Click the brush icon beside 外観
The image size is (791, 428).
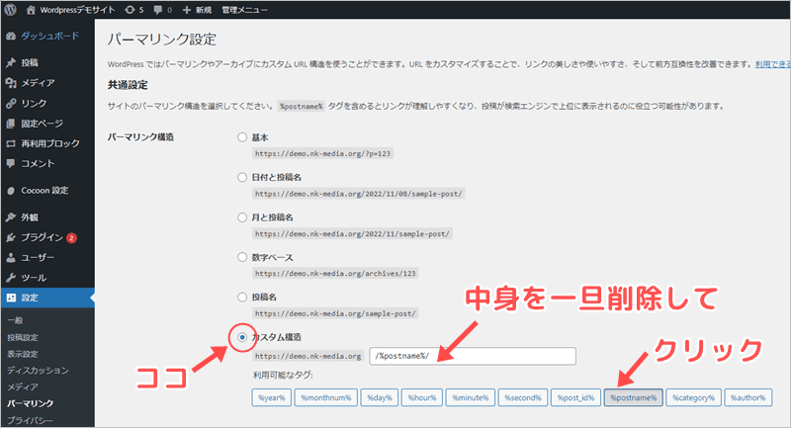[x=11, y=216]
